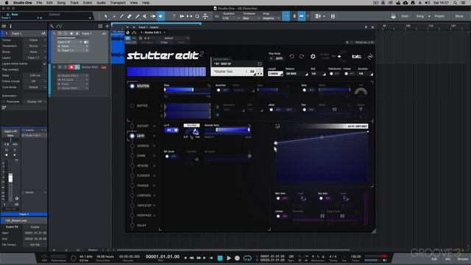
Task: Open Stutter Edit settings gear
Action: (x=313, y=57)
